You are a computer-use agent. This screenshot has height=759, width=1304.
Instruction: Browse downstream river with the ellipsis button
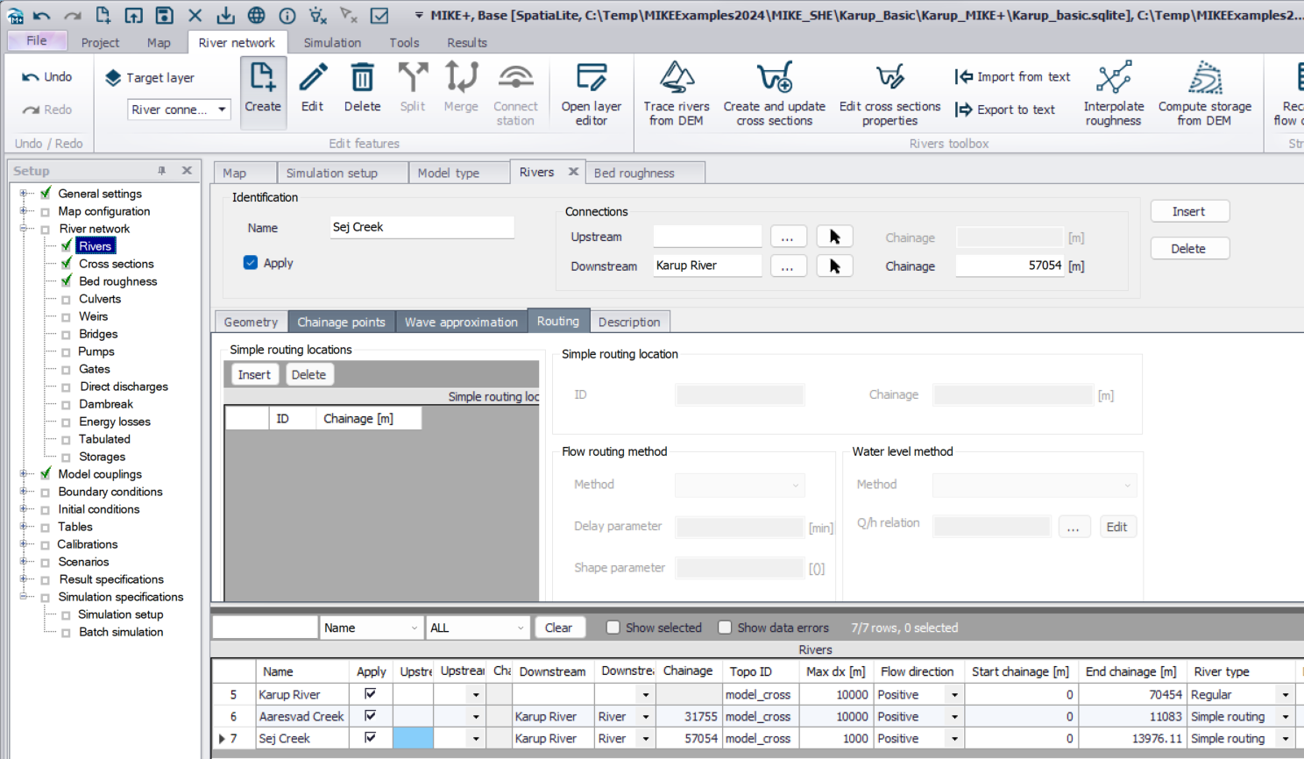(788, 266)
